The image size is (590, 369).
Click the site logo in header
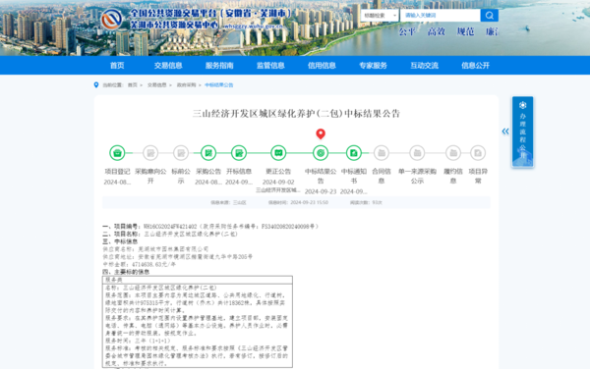click(x=112, y=20)
